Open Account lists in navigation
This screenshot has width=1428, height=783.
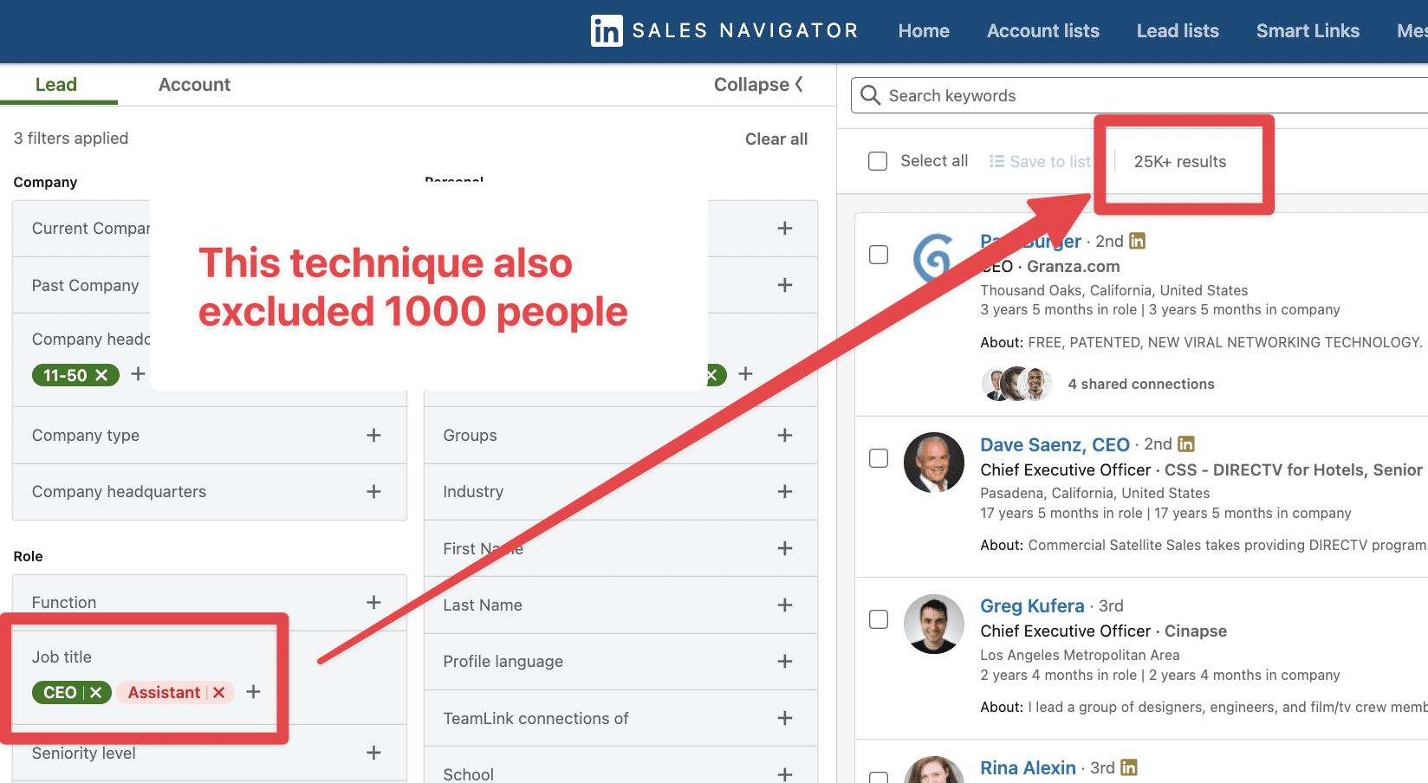1043,31
